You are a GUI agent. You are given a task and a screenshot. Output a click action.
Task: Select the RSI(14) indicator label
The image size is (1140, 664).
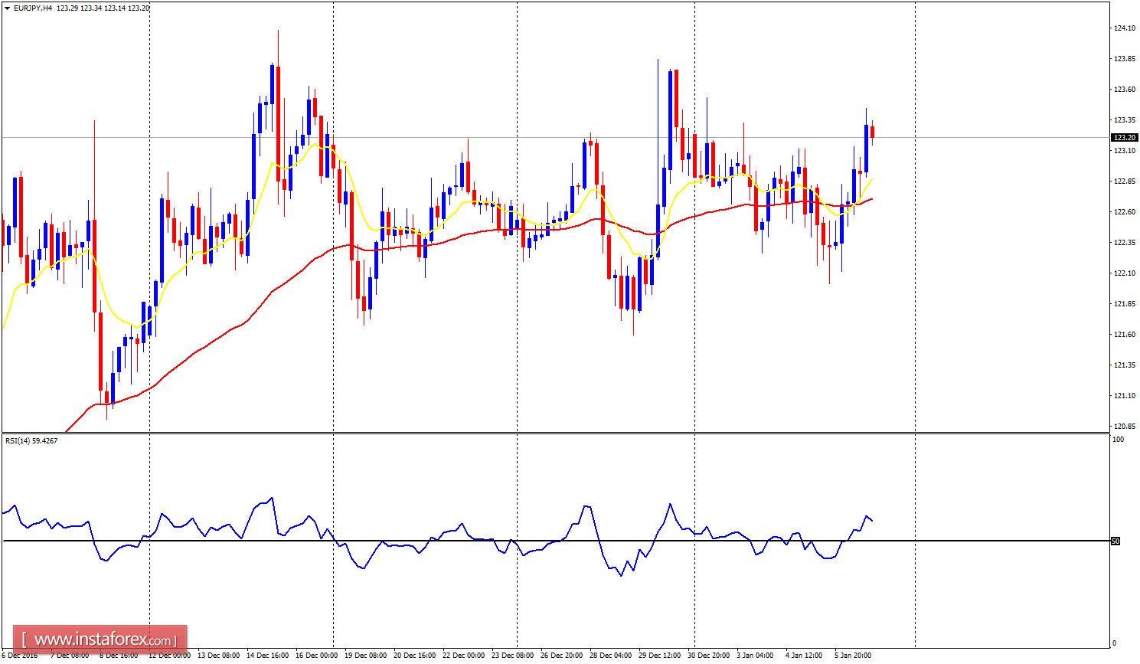[31, 441]
